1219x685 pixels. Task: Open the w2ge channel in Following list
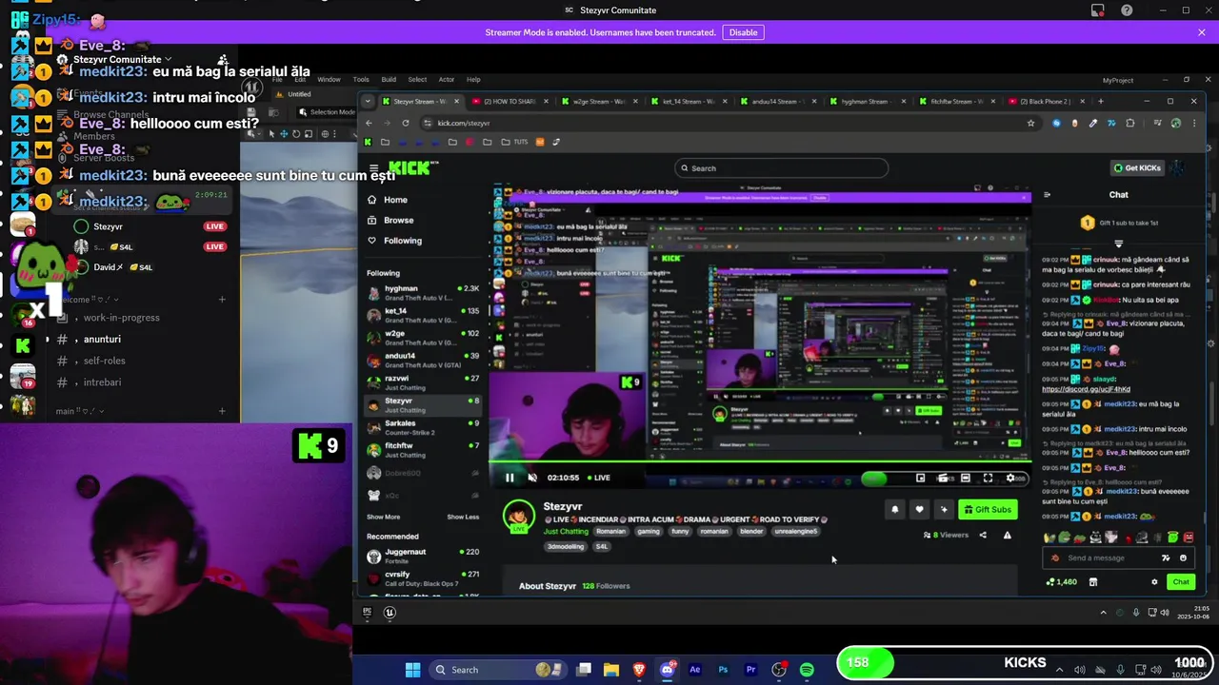(424, 338)
